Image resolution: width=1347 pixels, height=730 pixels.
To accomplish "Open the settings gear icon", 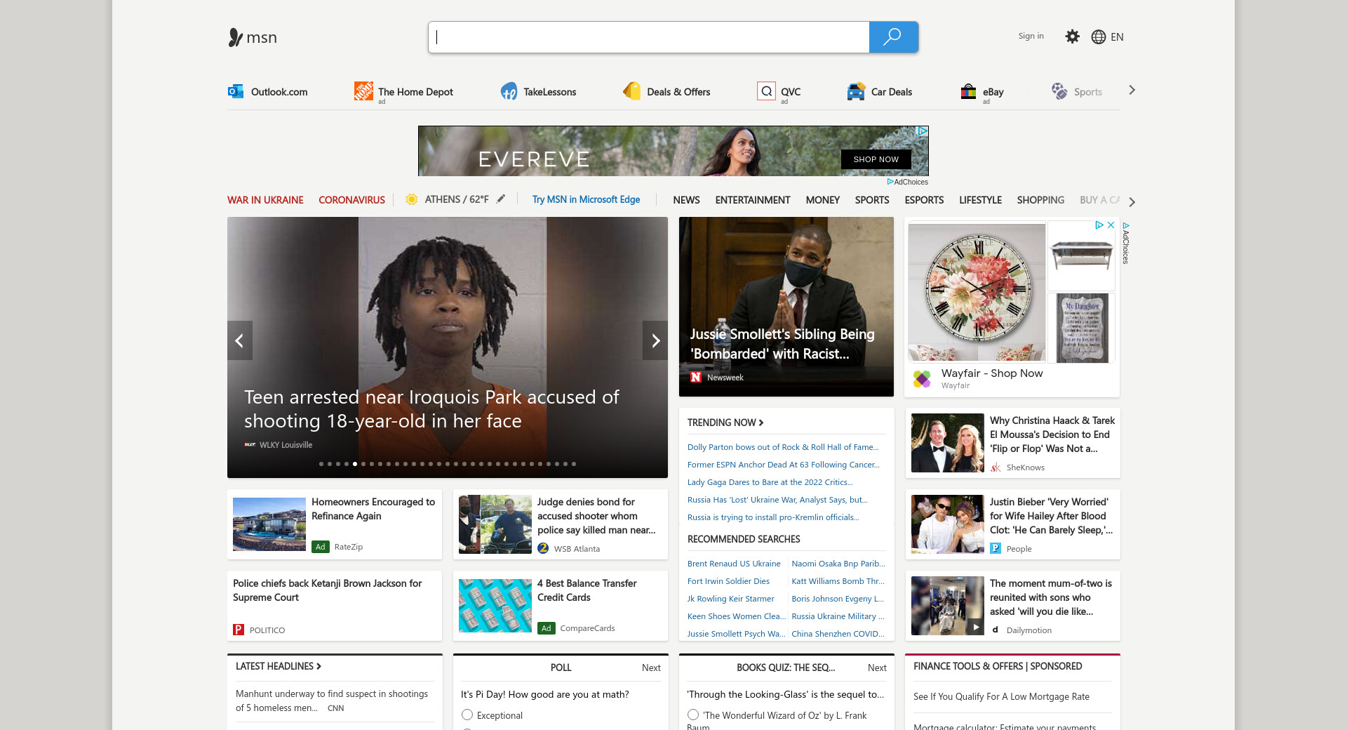I will (x=1072, y=36).
